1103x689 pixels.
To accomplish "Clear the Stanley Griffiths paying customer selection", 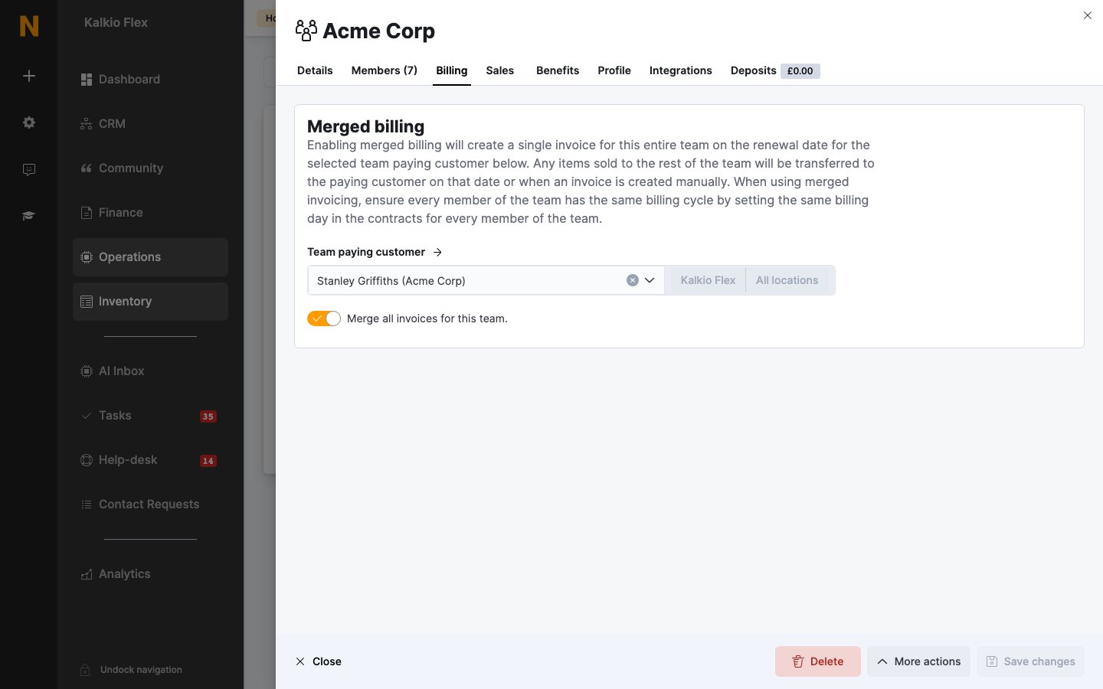I will [633, 280].
